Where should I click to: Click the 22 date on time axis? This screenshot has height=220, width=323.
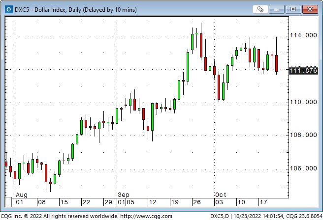pos(86,202)
